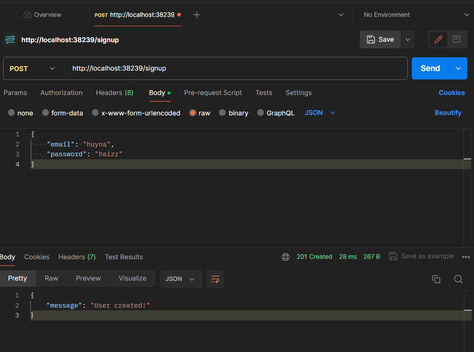This screenshot has height=352, width=474.
Task: Select the none body type radio
Action: (12, 113)
